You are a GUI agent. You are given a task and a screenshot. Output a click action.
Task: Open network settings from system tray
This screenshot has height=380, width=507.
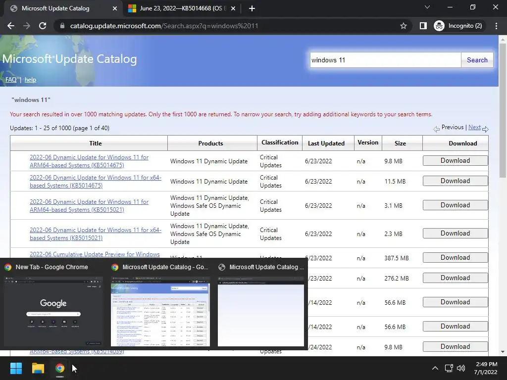pyautogui.click(x=449, y=368)
